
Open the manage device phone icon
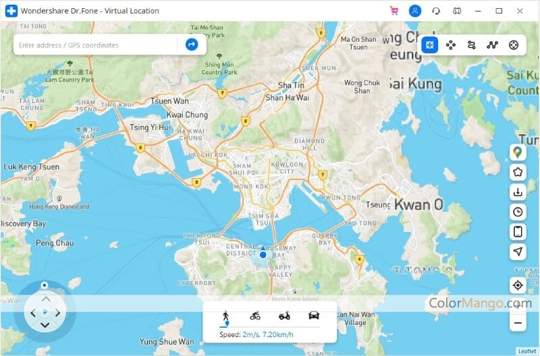coord(518,231)
